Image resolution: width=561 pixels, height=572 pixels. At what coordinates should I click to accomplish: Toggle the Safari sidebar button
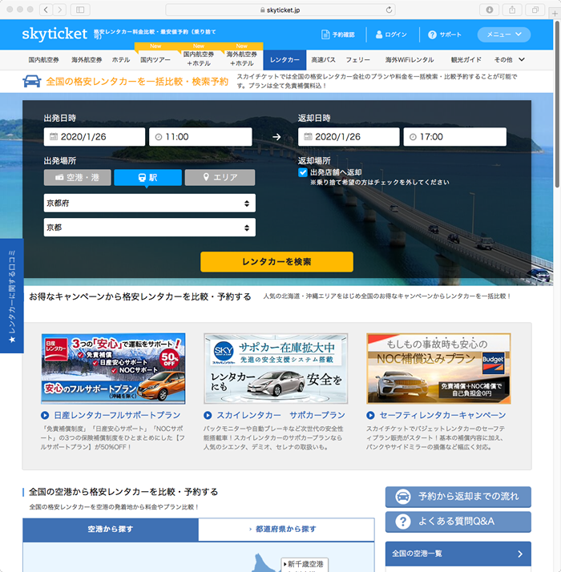(80, 10)
